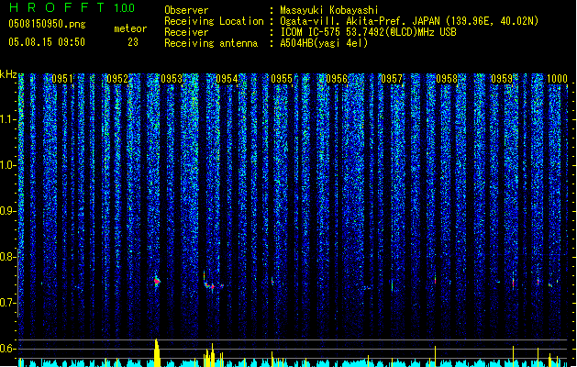
Task: Click the 0956 time marker
Action: click(x=337, y=79)
